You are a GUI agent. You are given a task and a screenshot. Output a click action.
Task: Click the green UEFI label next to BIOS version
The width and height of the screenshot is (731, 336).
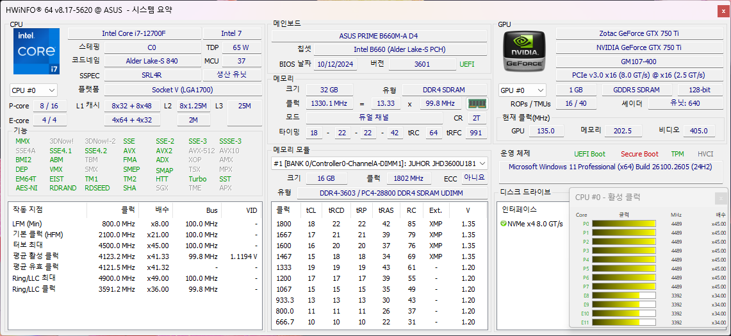(466, 64)
